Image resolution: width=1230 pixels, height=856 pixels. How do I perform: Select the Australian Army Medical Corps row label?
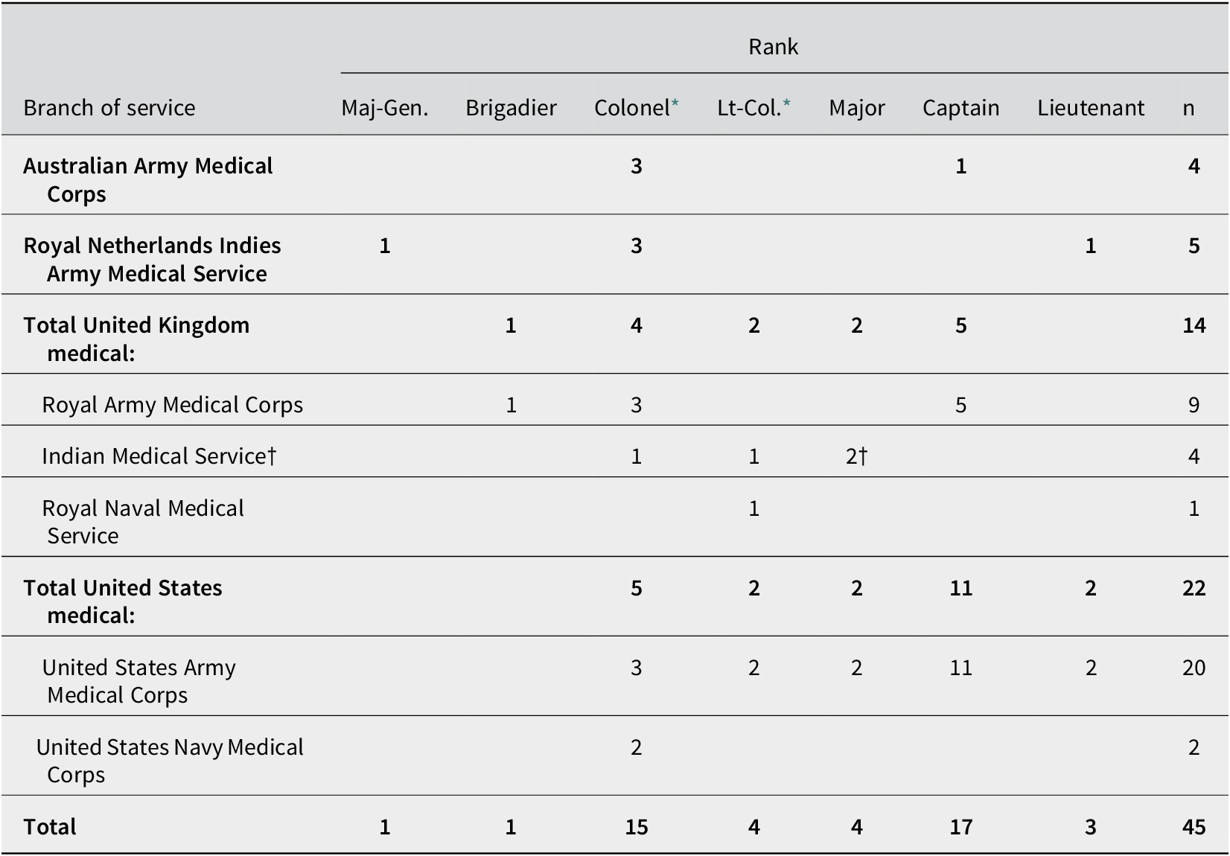coord(148,179)
